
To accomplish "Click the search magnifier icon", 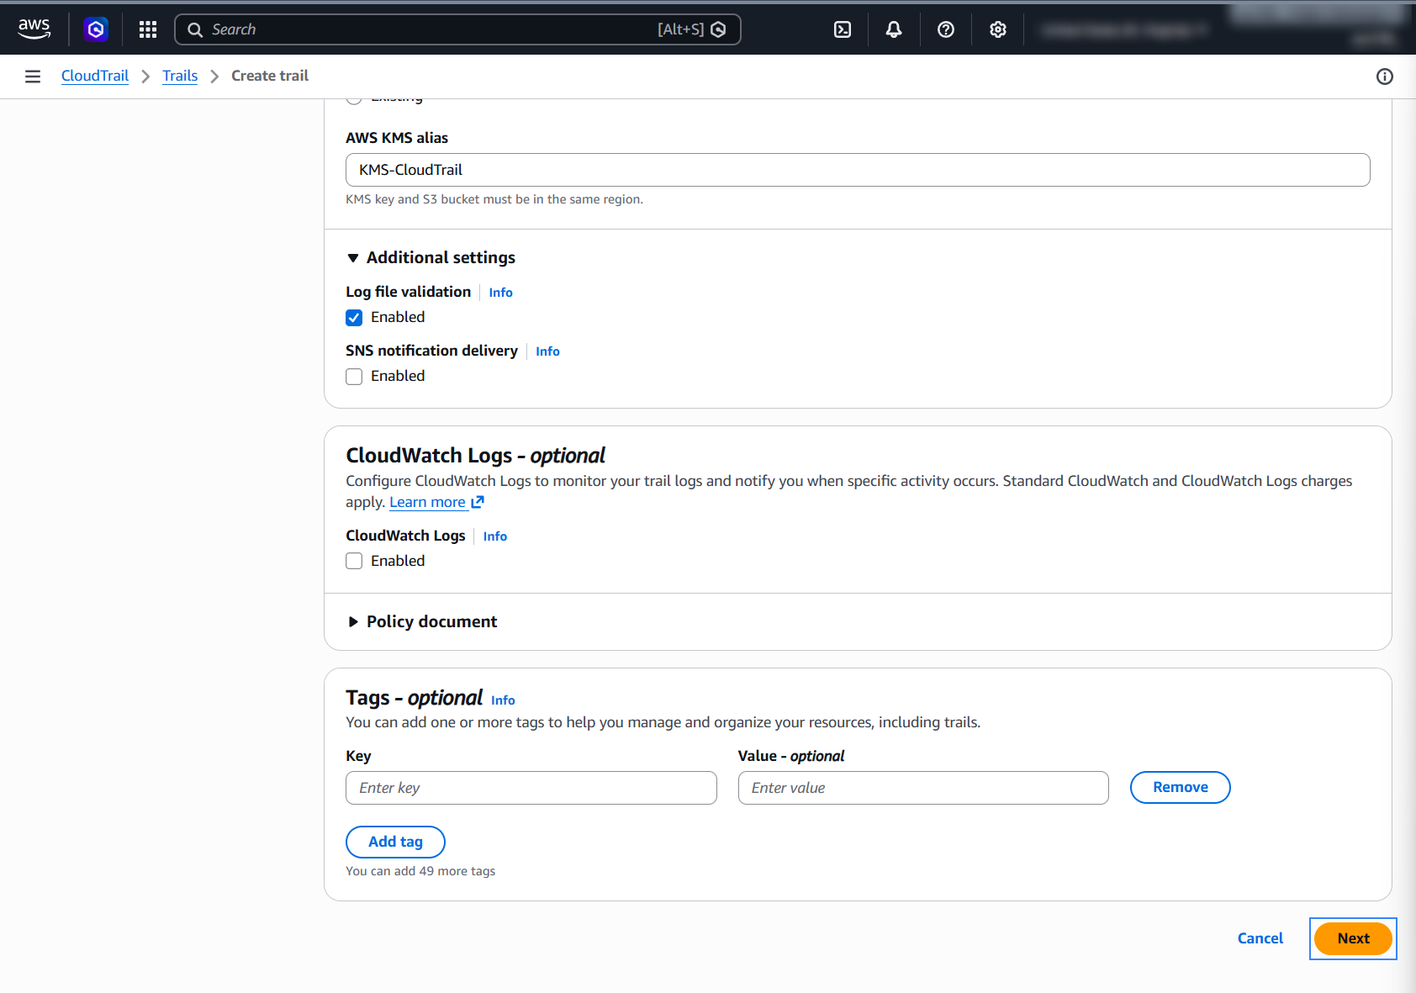I will [x=195, y=29].
